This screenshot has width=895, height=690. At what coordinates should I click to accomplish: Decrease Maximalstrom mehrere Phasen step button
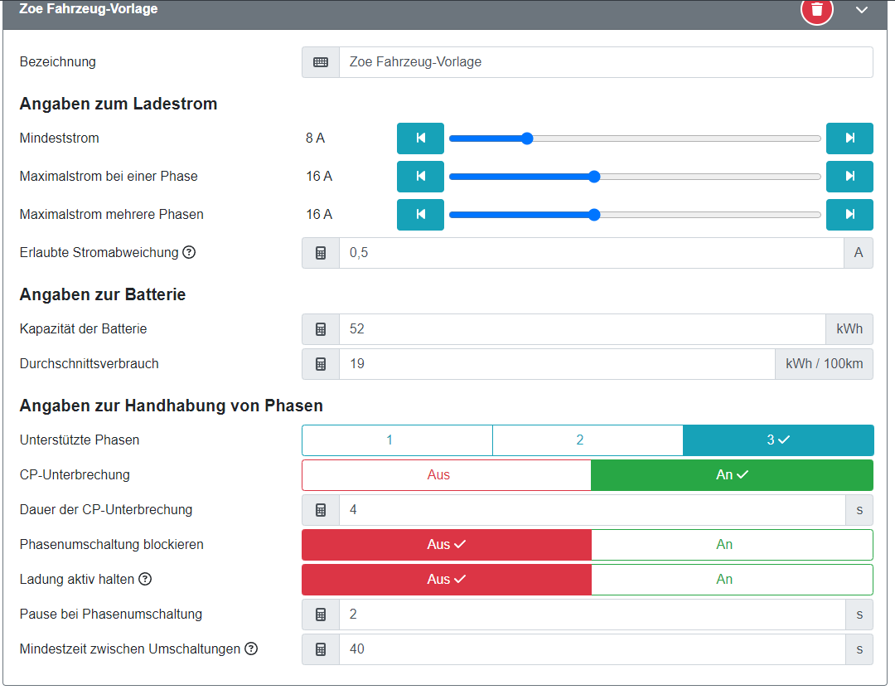coord(420,215)
